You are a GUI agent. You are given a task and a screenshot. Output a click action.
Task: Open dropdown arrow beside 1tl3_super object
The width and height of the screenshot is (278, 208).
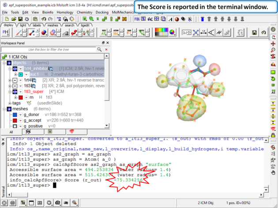[20, 92]
